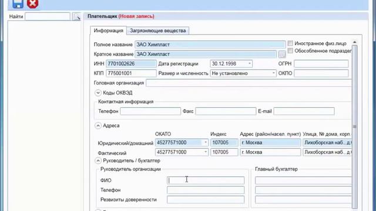Screen dimensions: 376x211
Task: Click the г. Москва field in the Юридический/домашний row
Action: click(270, 142)
